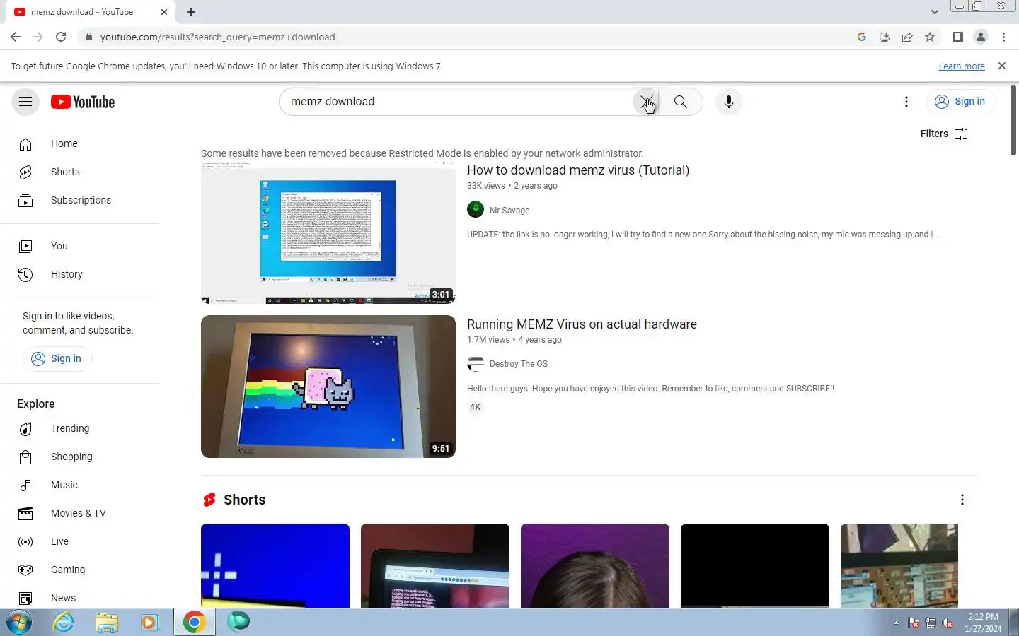Image resolution: width=1019 pixels, height=636 pixels.
Task: Click the Gaming controller icon
Action: pos(25,570)
